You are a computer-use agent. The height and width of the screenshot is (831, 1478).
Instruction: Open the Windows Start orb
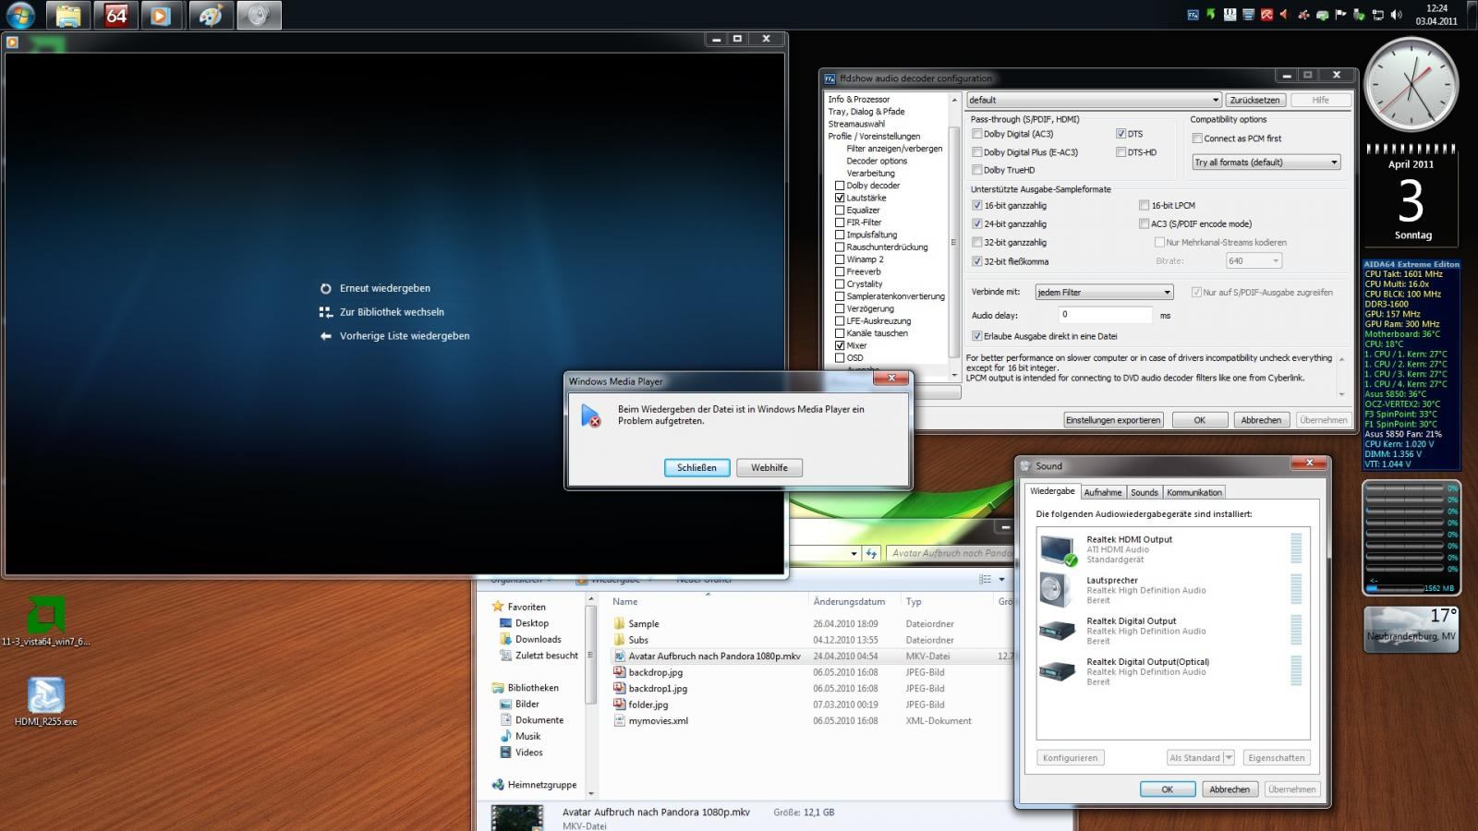pos(19,15)
